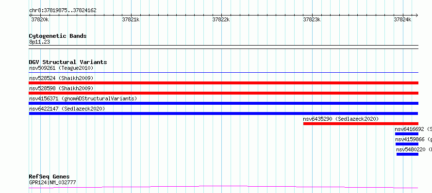This screenshot has height=193, width=432.
Task: Click the 8p11.23 cytogenetic band bar
Action: pyautogui.click(x=223, y=47)
